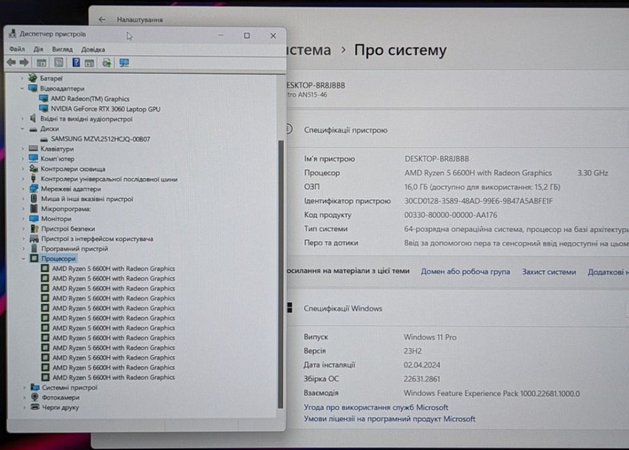Select NVIDIA GeForce RTX 3060 Laptop GPU
The height and width of the screenshot is (450, 629).
(x=105, y=109)
